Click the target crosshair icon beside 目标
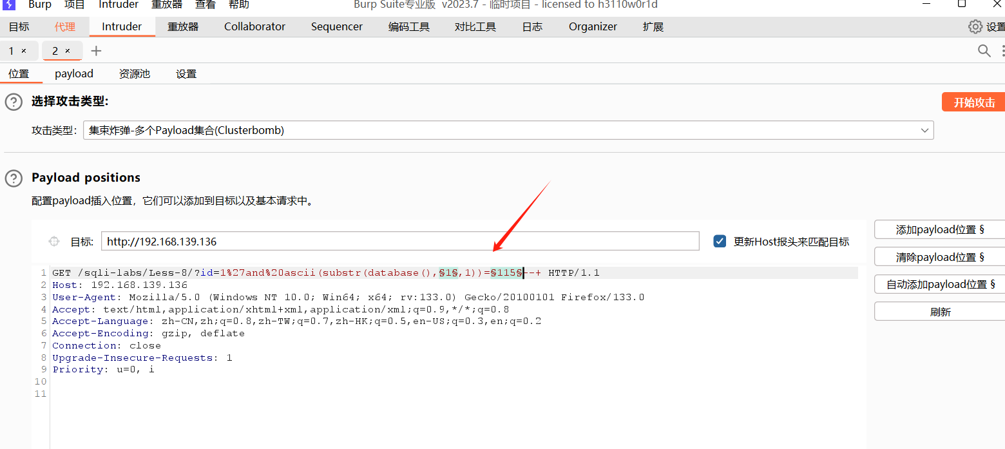The width and height of the screenshot is (1005, 449). coord(54,242)
